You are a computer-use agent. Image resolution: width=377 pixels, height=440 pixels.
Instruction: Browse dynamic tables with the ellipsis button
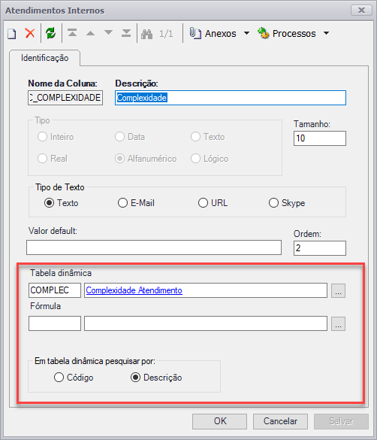click(x=338, y=290)
